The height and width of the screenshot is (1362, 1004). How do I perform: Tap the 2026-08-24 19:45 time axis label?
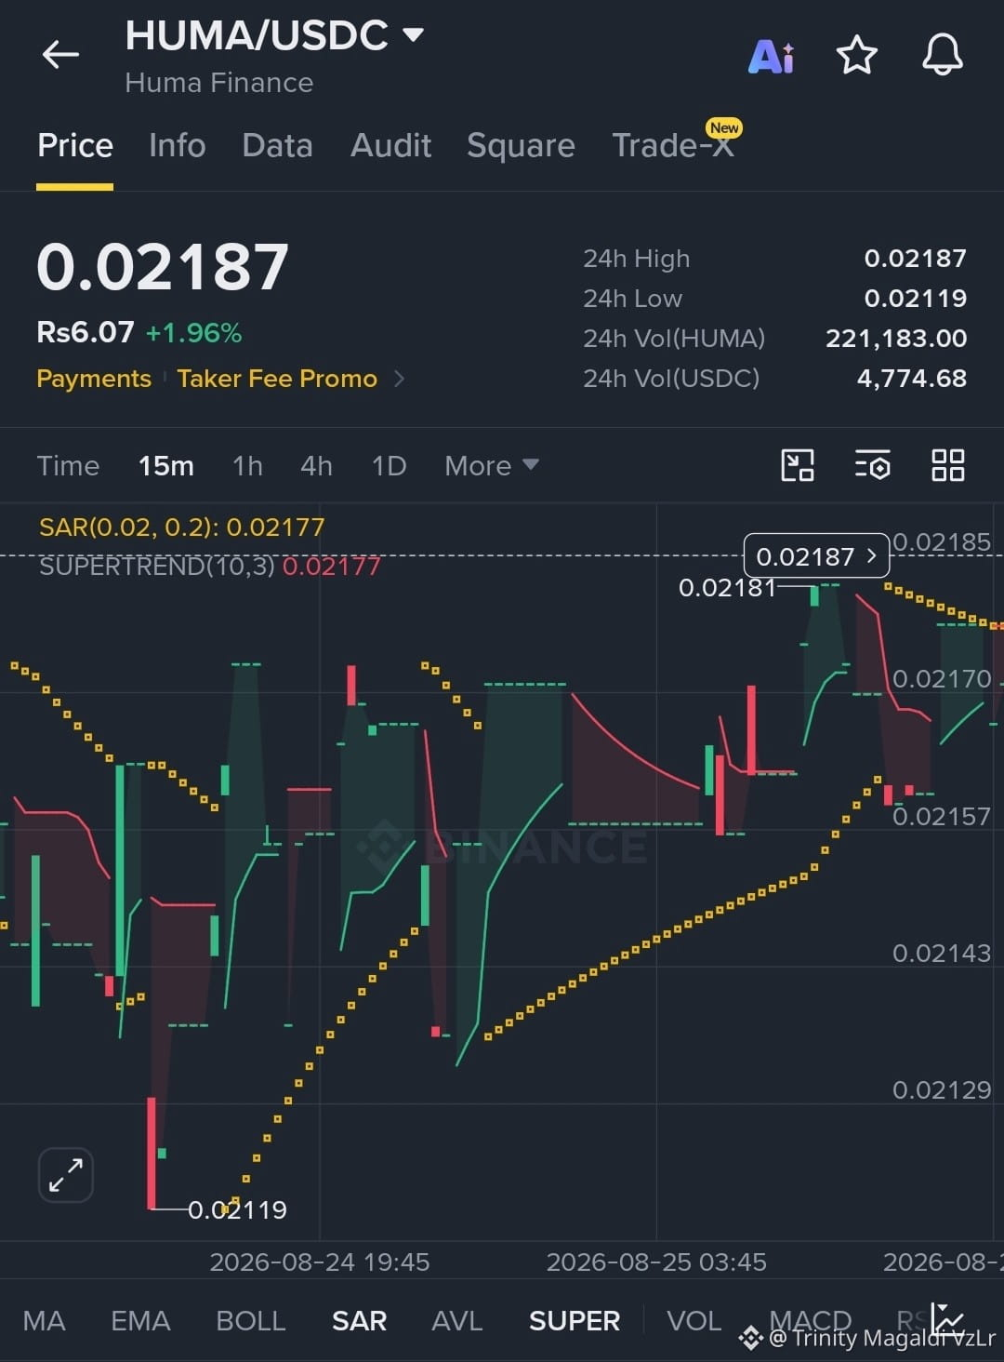coord(320,1262)
